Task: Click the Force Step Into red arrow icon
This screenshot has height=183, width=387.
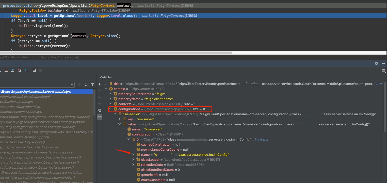Action: coord(6,70)
